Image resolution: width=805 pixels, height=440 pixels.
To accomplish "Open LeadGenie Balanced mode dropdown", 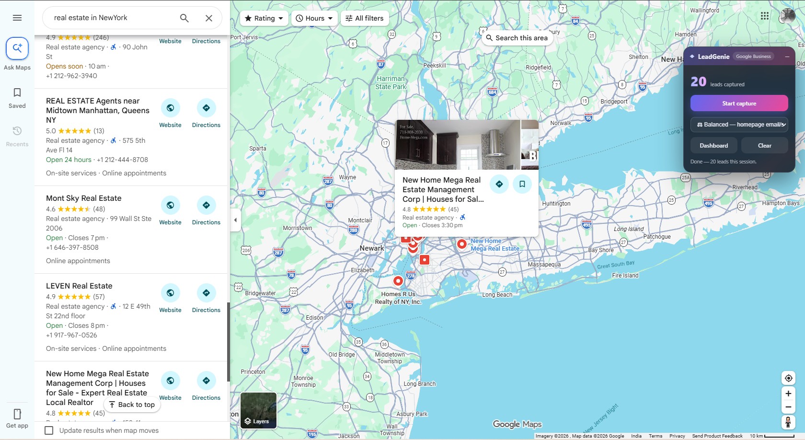I will pyautogui.click(x=739, y=125).
